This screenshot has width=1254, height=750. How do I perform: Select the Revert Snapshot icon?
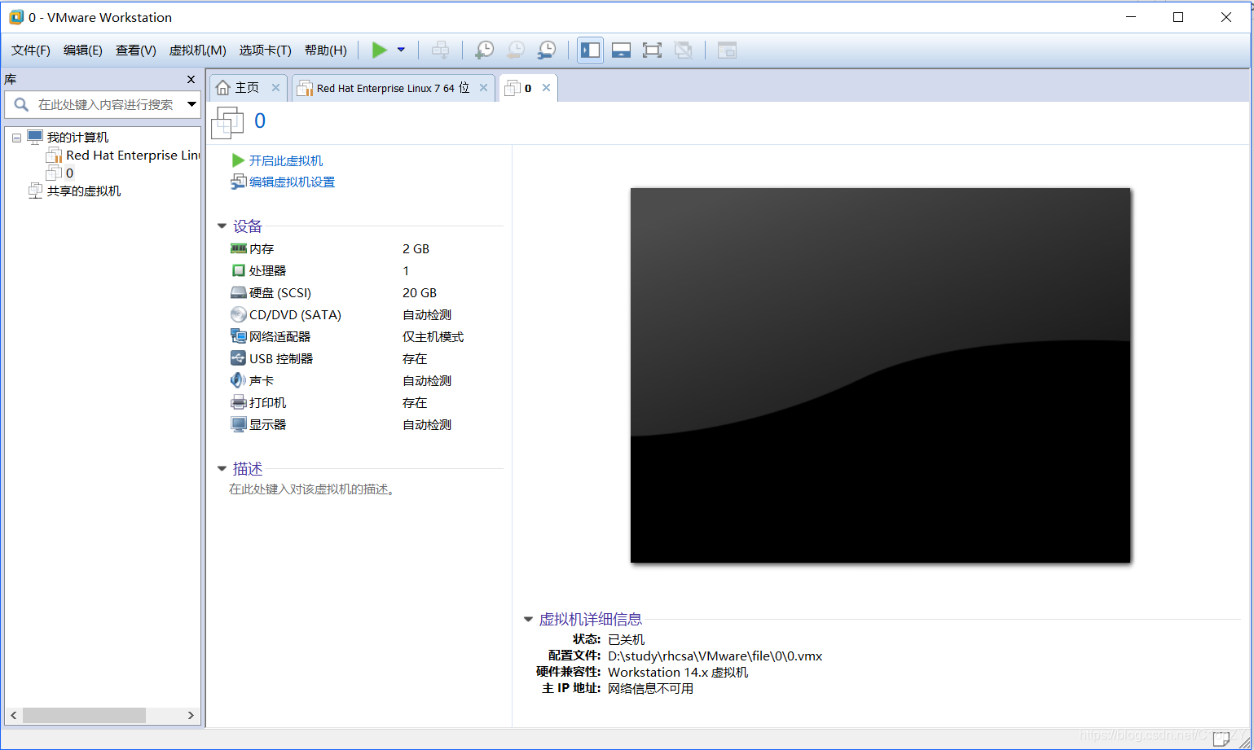coord(515,50)
